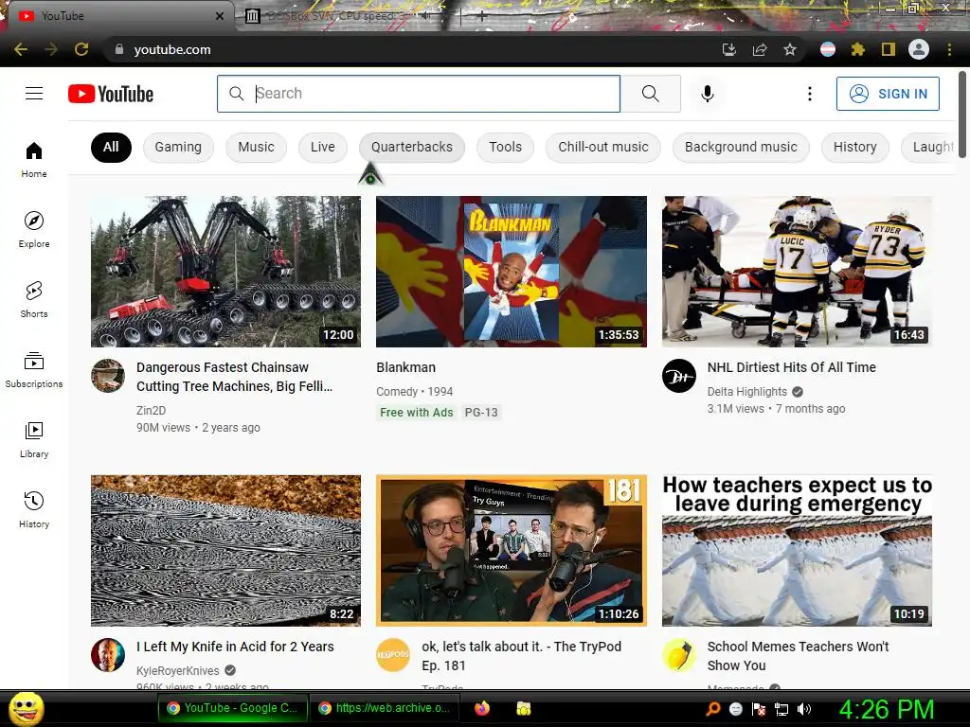
Task: Open Explore in sidebar
Action: click(34, 229)
